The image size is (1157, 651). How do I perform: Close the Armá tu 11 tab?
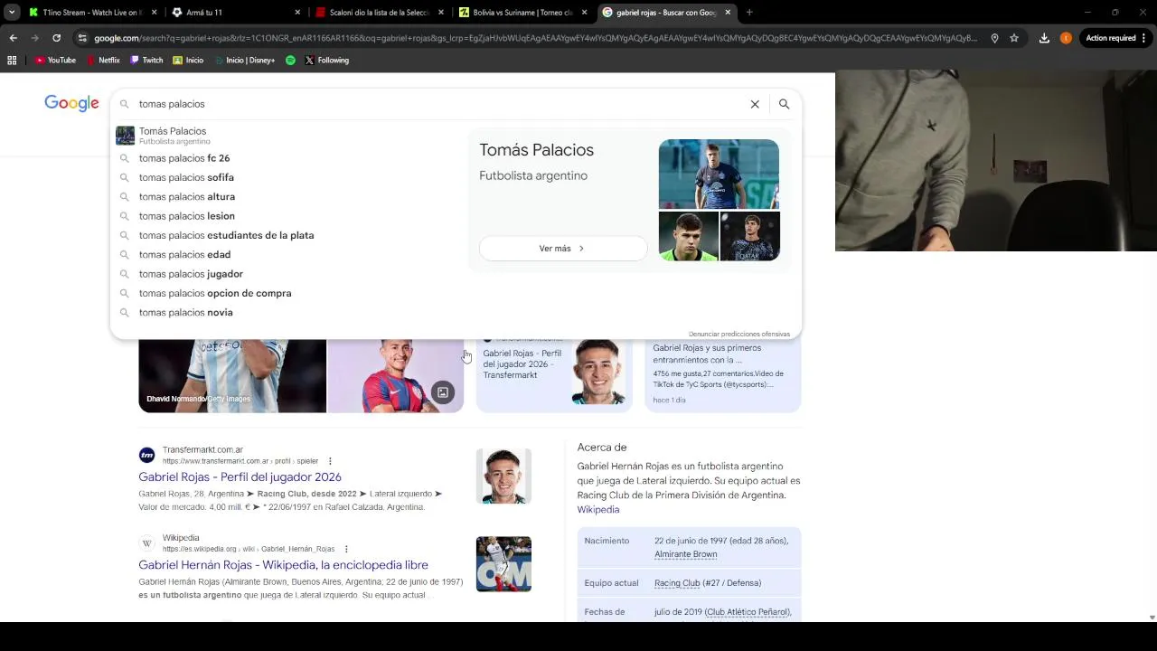[297, 13]
